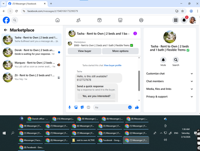
Task: Send a thumbs-up like
Action: click(x=137, y=107)
